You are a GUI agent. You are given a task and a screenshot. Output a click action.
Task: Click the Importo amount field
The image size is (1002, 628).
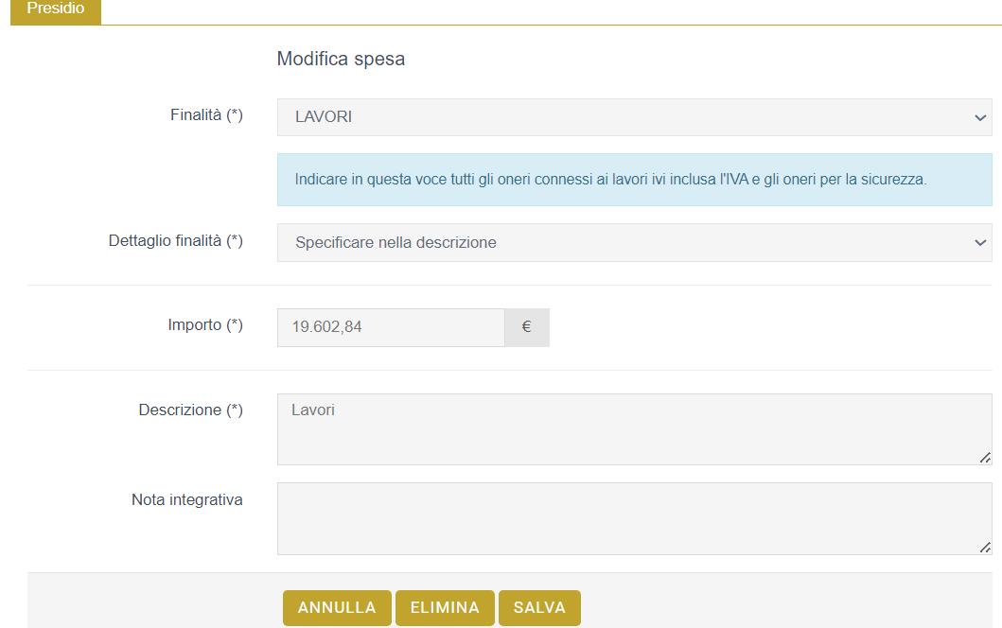pos(391,327)
